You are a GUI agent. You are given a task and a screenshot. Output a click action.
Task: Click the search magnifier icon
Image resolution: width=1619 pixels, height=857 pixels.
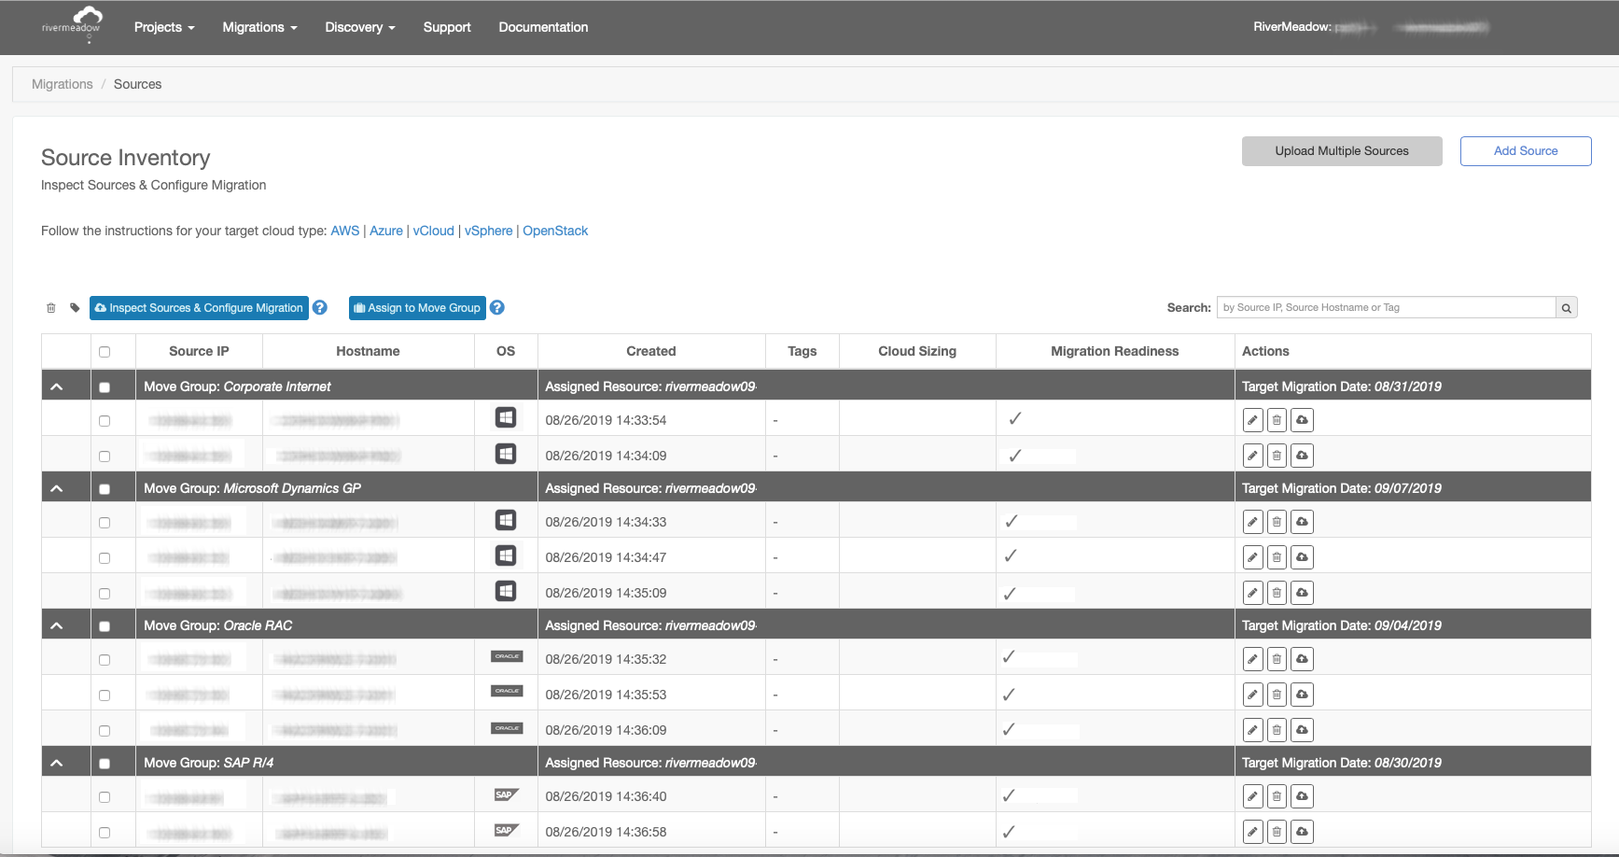click(x=1567, y=307)
